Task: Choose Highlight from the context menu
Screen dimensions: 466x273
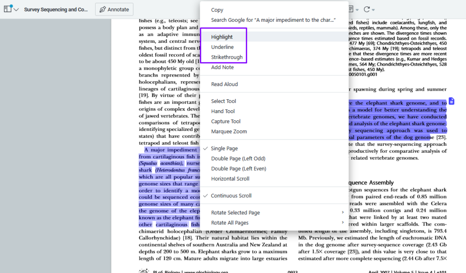Action: tap(222, 37)
